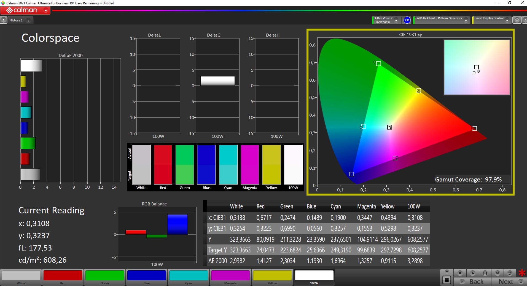Click the stop measurement icon

point(460,273)
